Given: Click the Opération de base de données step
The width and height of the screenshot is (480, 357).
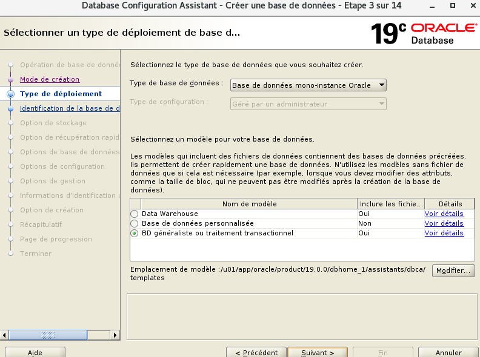Looking at the screenshot, I should tap(70, 65).
